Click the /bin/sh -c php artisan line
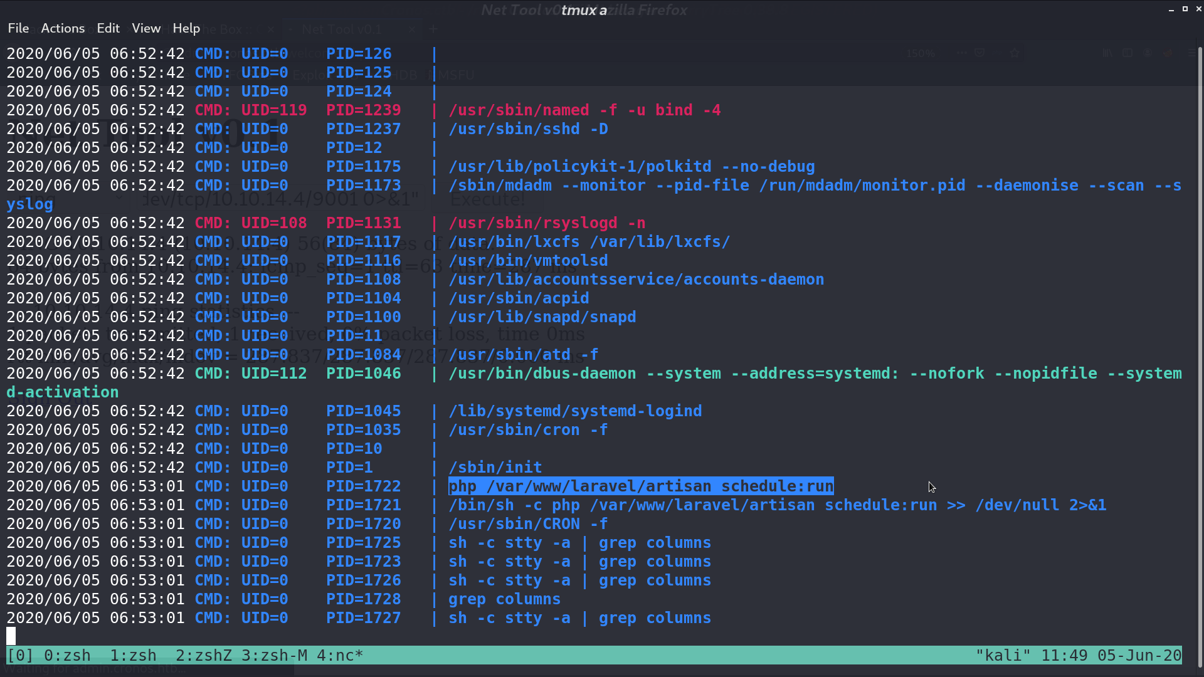Image resolution: width=1204 pixels, height=677 pixels. click(778, 505)
